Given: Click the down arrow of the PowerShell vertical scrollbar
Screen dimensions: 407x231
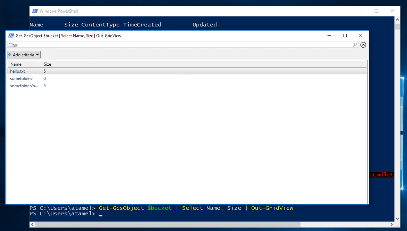Looking at the screenshot, I should (397, 219).
